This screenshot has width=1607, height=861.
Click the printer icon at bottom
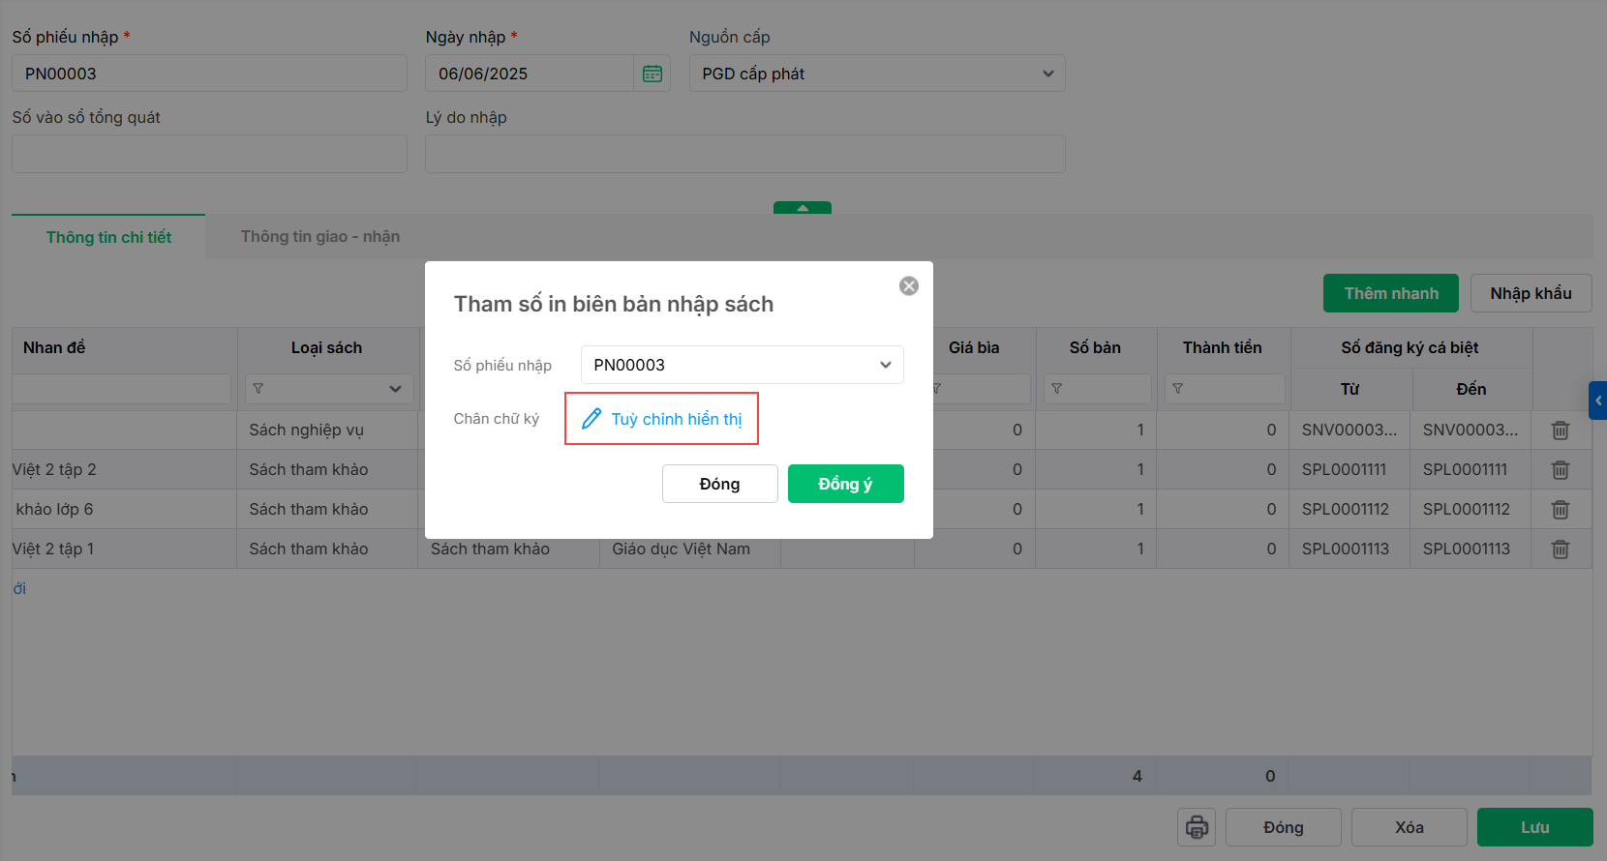(x=1197, y=827)
